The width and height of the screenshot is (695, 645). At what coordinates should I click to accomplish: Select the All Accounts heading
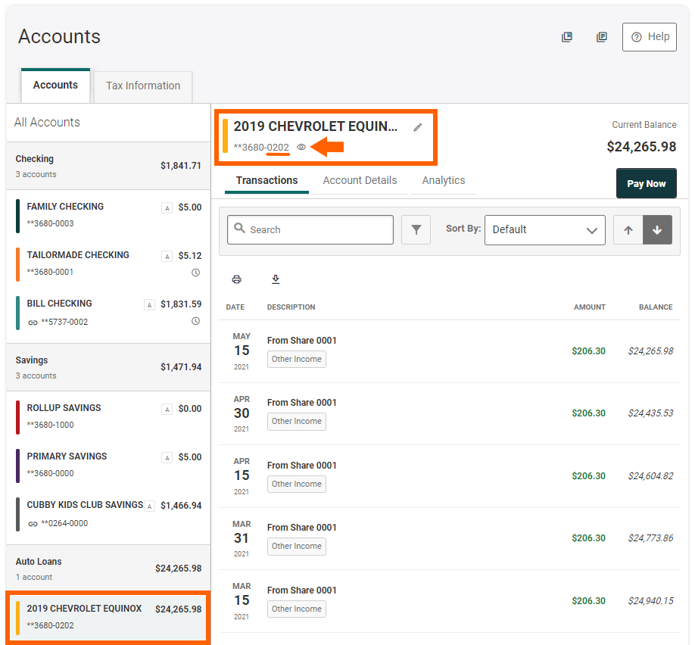pyautogui.click(x=47, y=123)
